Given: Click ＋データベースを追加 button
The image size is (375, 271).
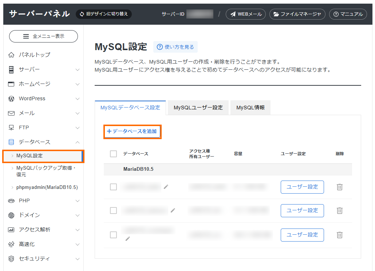Looking at the screenshot, I should 132,132.
